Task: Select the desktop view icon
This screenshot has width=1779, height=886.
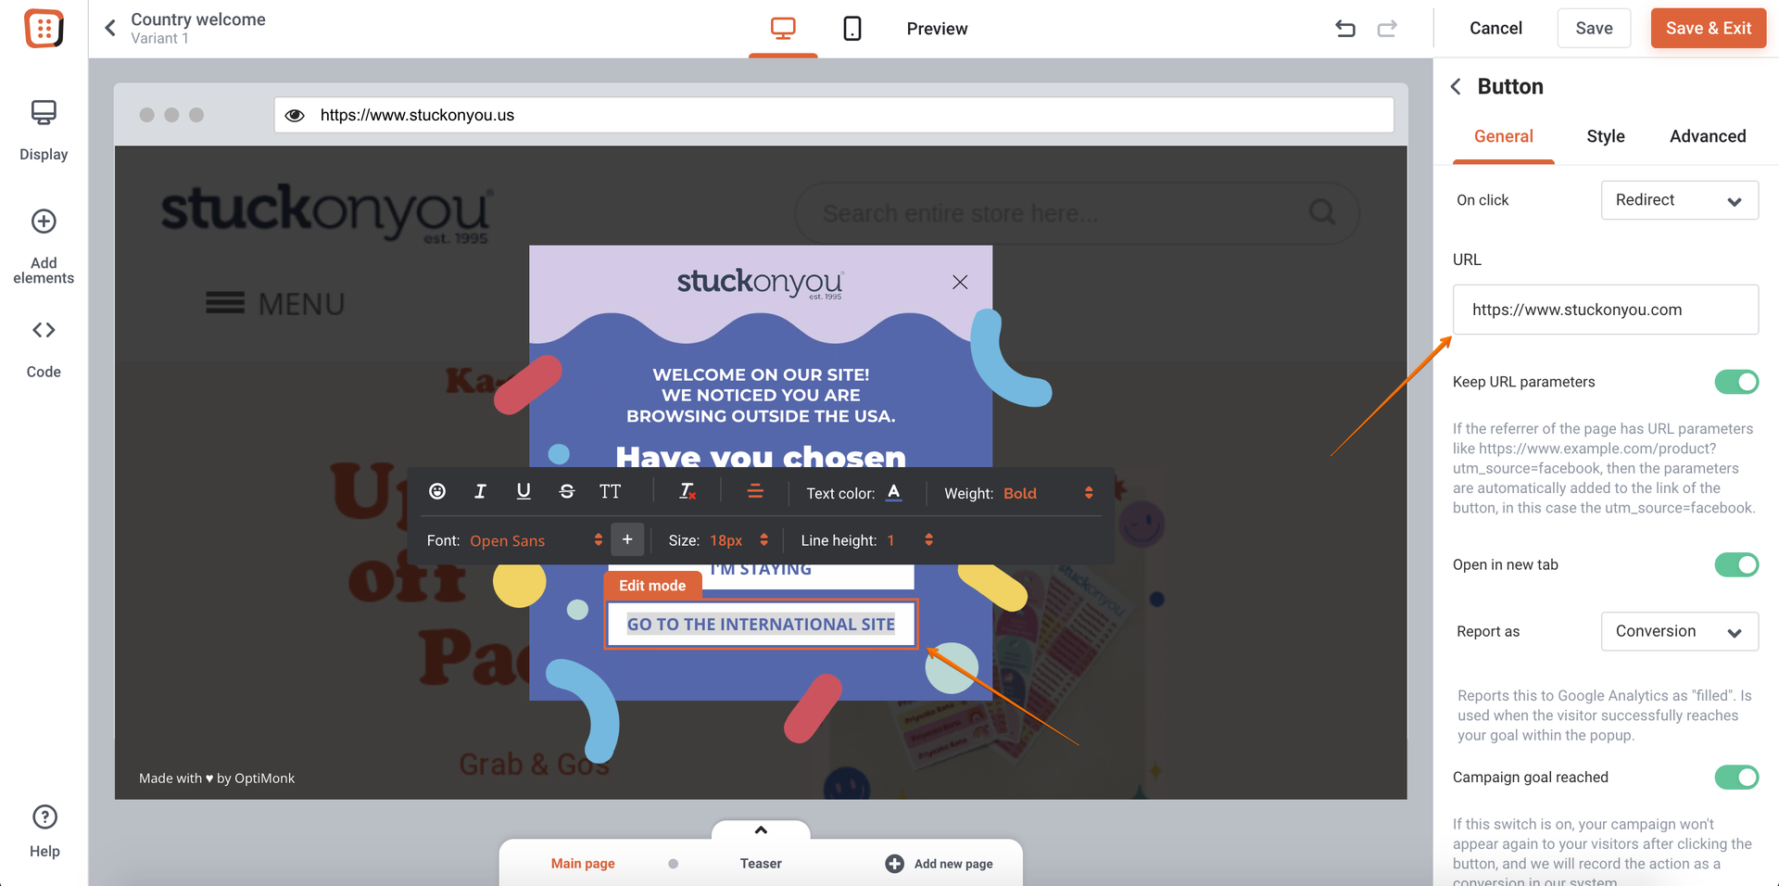Action: (783, 29)
